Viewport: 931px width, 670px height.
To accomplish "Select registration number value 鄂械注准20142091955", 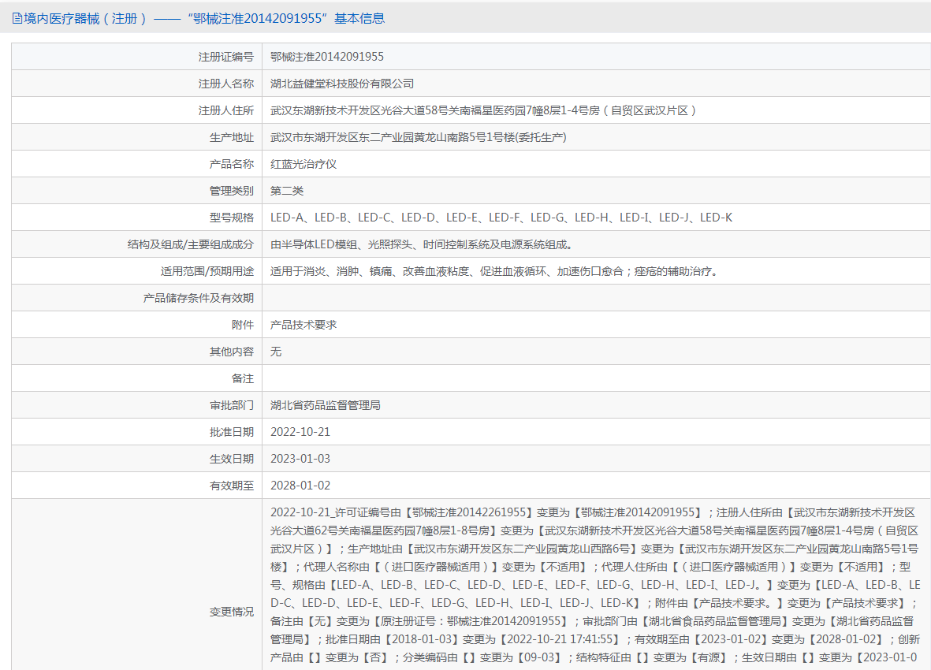I will 327,57.
